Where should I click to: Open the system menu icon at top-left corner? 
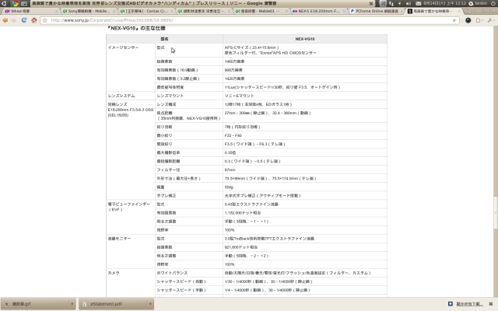(x=4, y=3)
